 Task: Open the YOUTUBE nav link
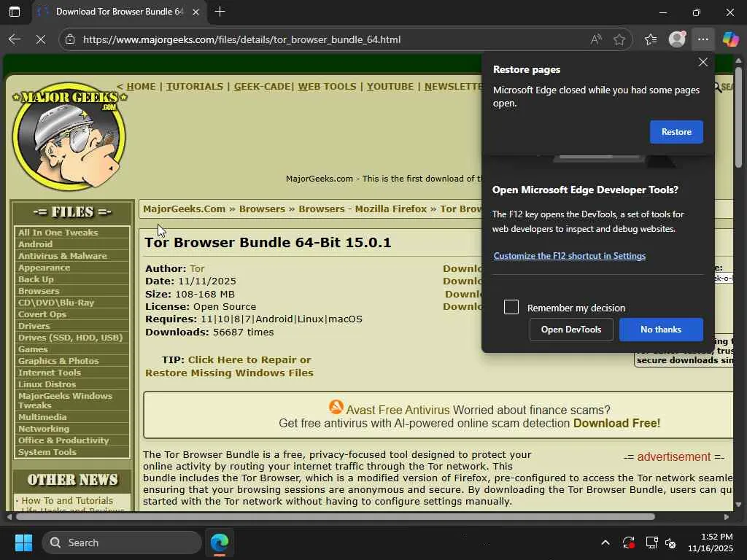[x=390, y=87]
